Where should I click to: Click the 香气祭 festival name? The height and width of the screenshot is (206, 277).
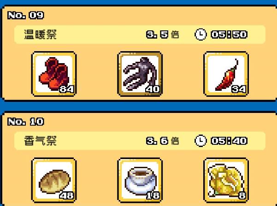tap(40, 141)
